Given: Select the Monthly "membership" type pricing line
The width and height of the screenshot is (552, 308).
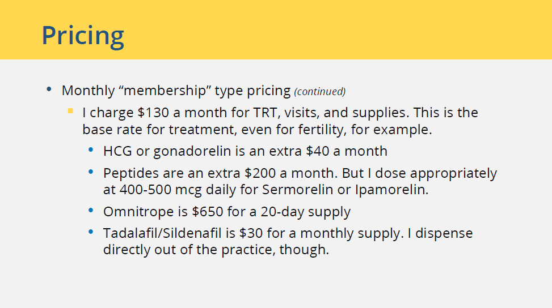Looking at the screenshot, I should (204, 91).
